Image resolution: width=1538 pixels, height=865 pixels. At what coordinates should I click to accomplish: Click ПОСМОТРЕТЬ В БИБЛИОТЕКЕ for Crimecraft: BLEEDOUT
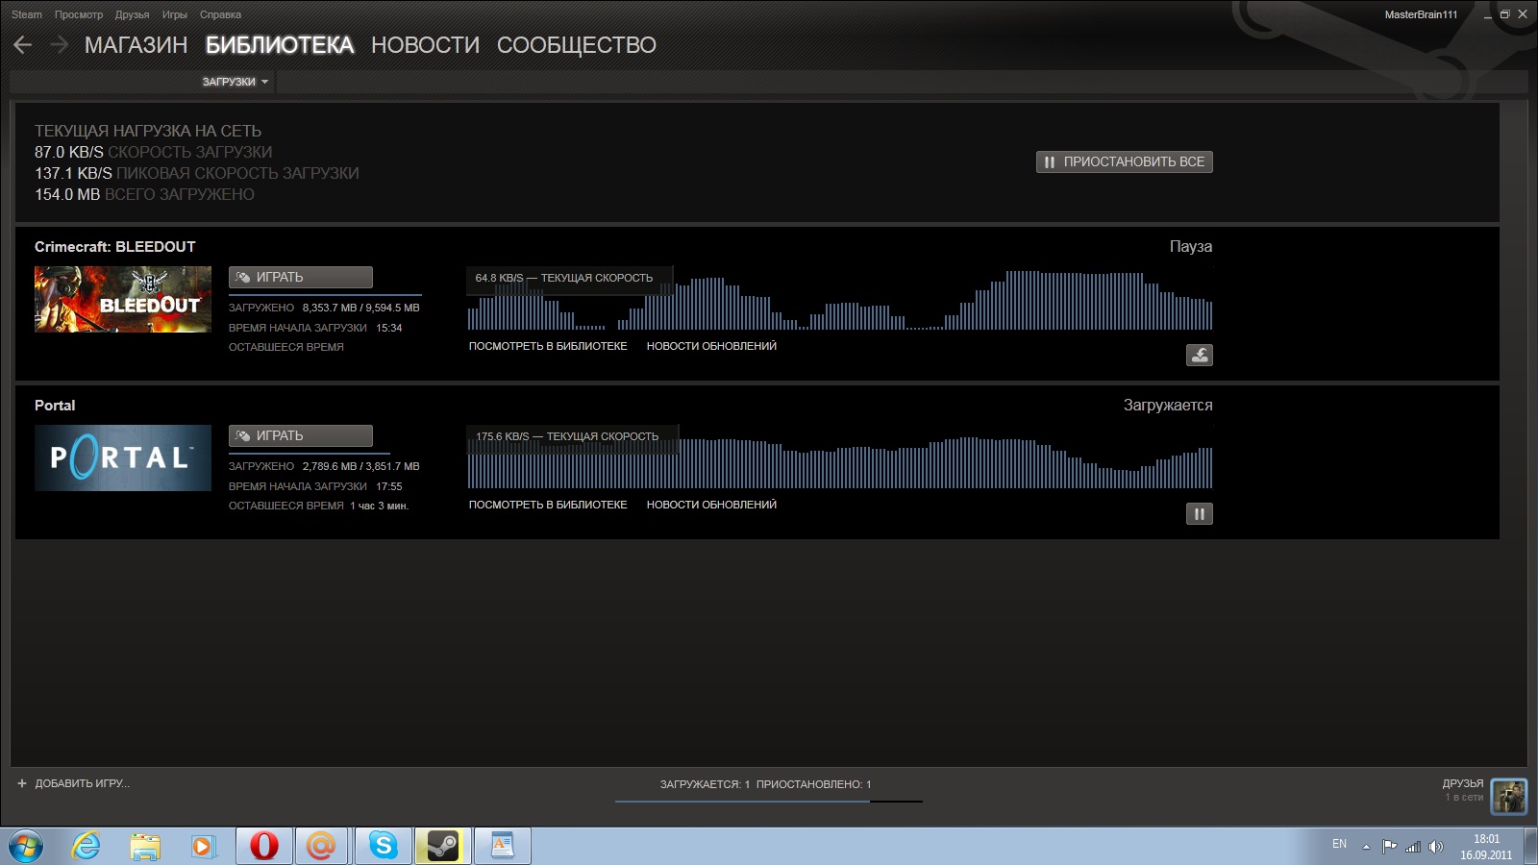coord(548,346)
